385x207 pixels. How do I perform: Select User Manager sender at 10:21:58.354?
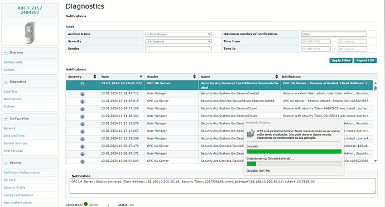[x=172, y=117]
